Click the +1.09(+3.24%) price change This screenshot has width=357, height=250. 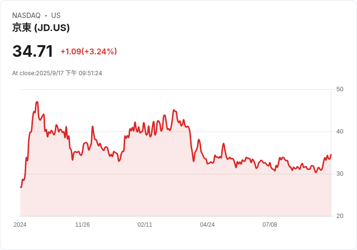point(89,51)
